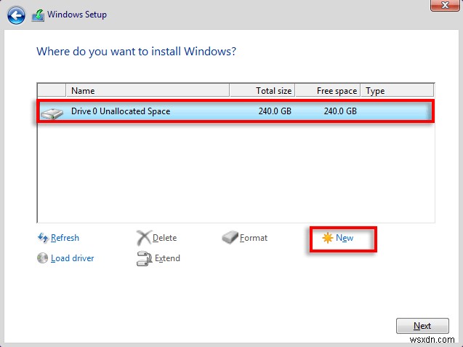463x347 pixels.
Task: Click the Delete X icon
Action: [x=144, y=238]
